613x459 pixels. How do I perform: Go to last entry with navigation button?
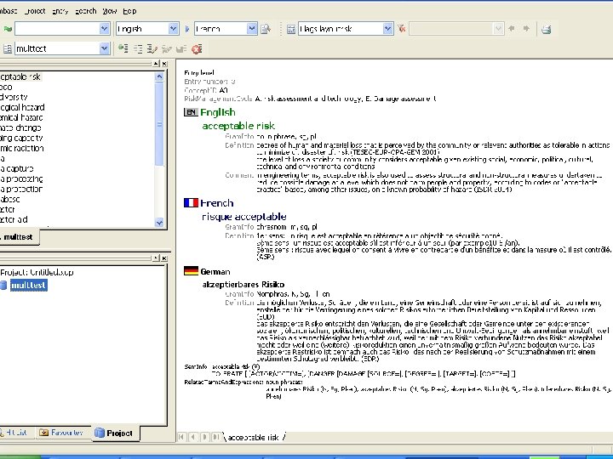click(x=215, y=437)
